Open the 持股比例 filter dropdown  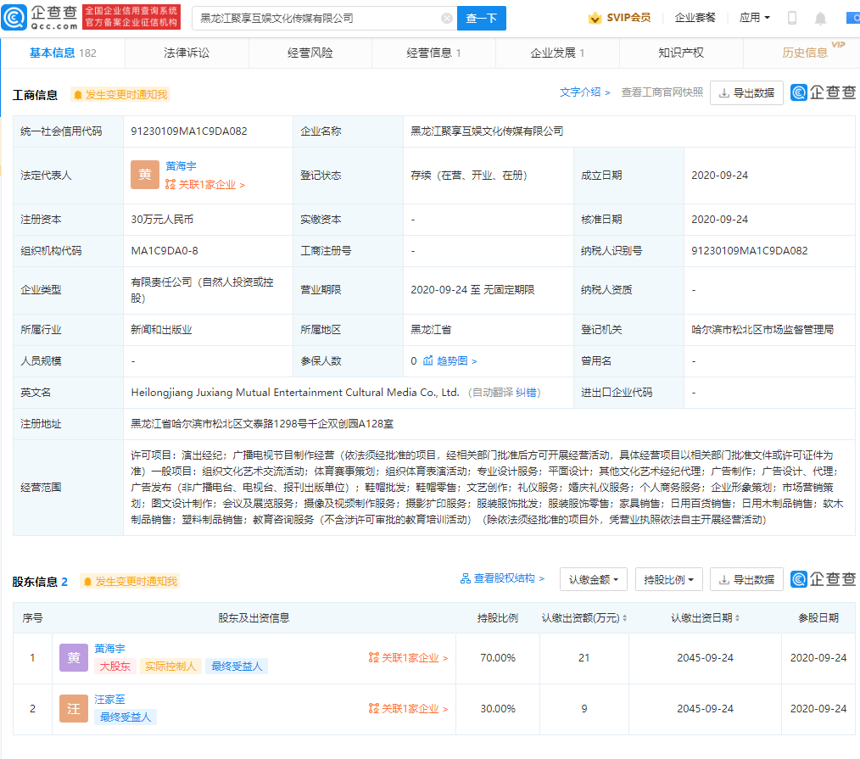(x=667, y=579)
